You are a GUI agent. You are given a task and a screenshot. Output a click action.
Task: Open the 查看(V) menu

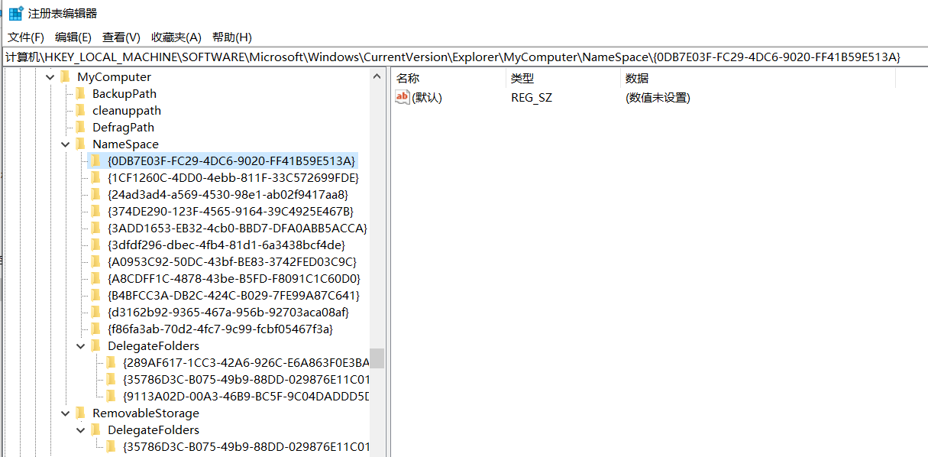pos(121,37)
